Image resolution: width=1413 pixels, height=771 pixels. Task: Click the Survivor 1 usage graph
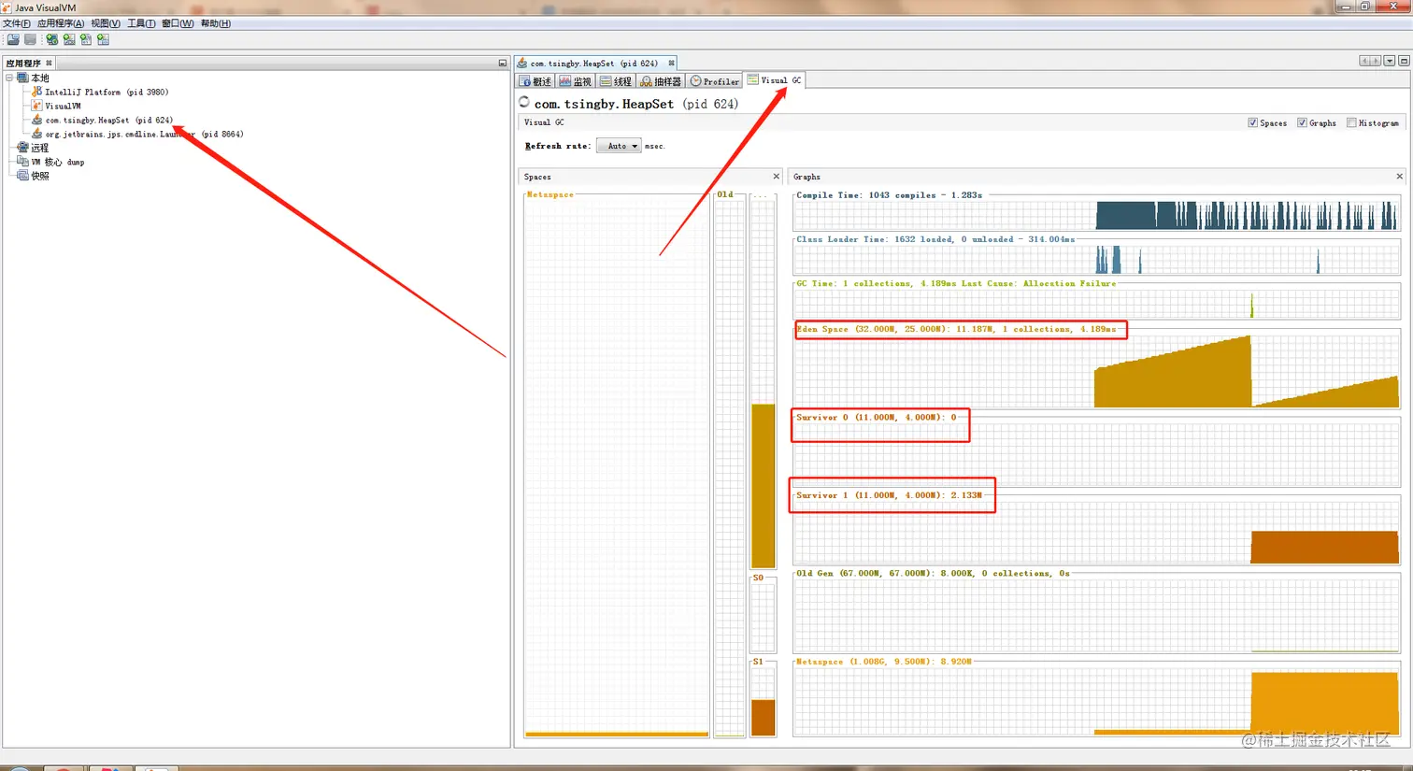(x=1096, y=532)
